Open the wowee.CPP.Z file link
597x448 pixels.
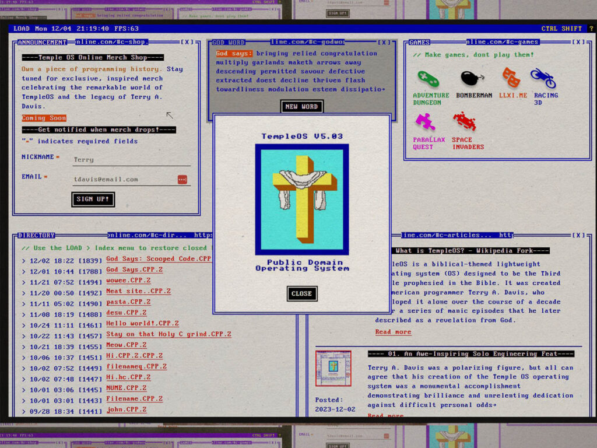128,280
